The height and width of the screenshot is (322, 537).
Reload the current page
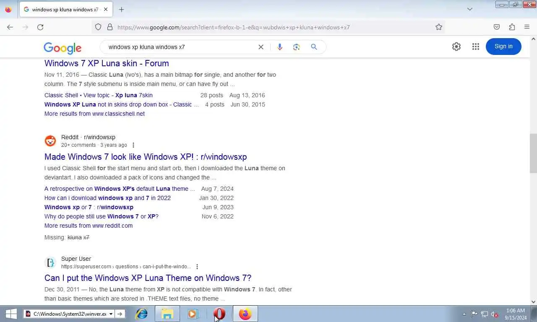pos(40,27)
